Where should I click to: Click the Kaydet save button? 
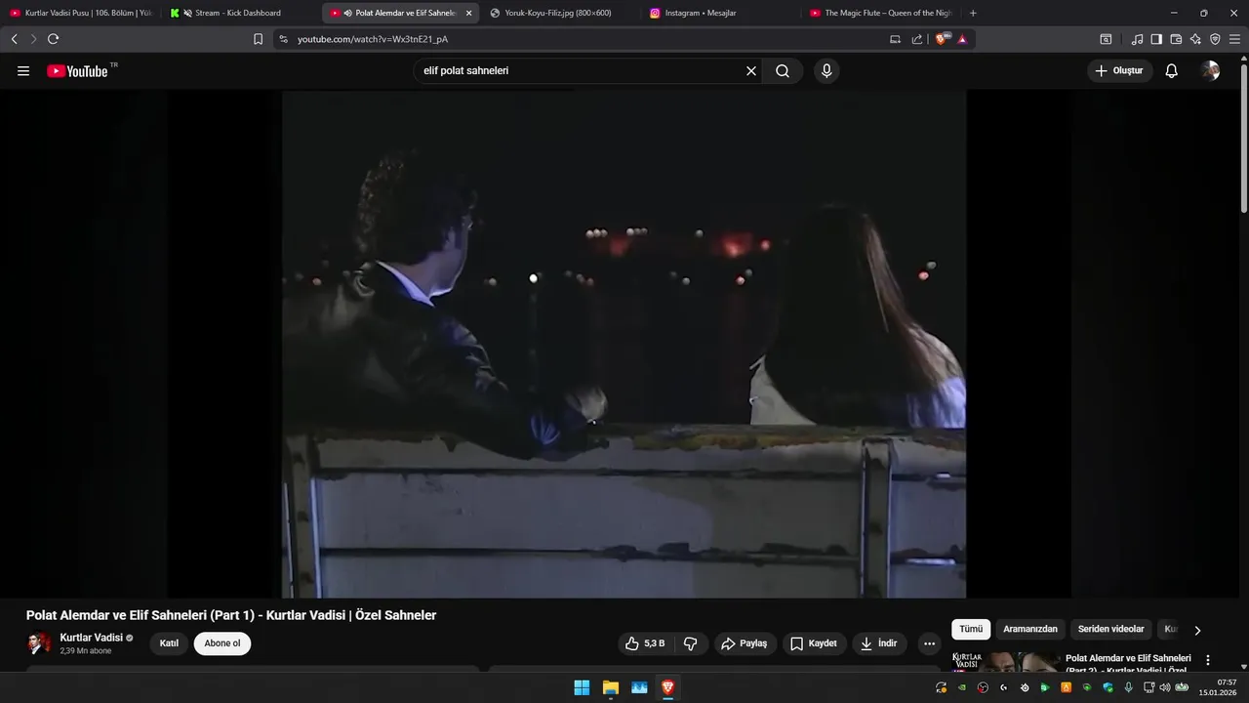(x=814, y=643)
